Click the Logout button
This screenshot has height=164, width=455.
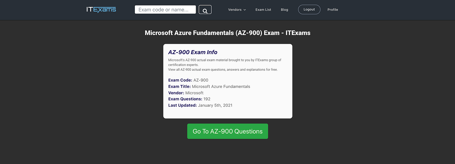pyautogui.click(x=309, y=9)
